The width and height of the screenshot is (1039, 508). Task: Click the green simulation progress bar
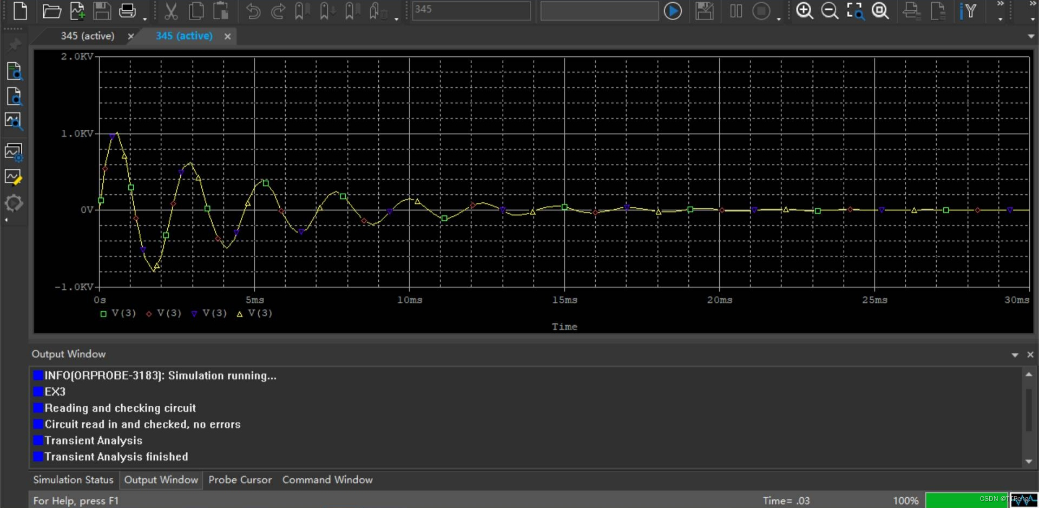point(966,500)
